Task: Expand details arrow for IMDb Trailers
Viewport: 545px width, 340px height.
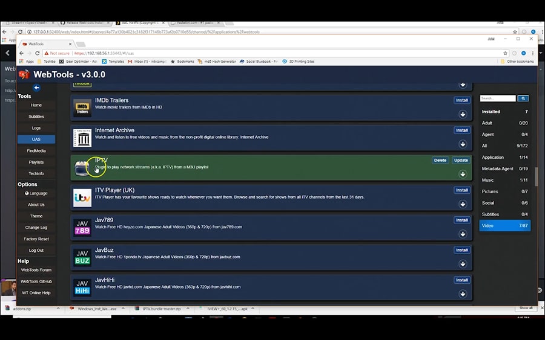Action: pos(463,114)
